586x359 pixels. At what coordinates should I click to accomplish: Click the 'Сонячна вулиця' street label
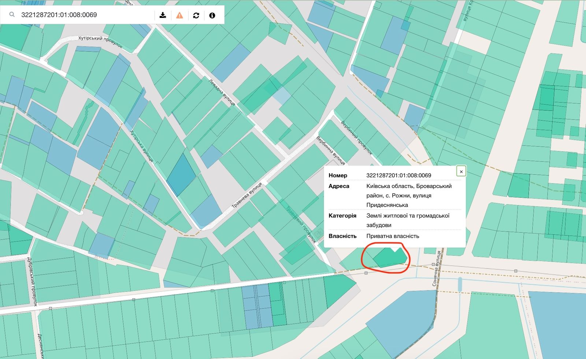436,269
